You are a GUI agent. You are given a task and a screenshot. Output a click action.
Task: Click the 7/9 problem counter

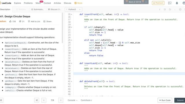(x=52, y=100)
